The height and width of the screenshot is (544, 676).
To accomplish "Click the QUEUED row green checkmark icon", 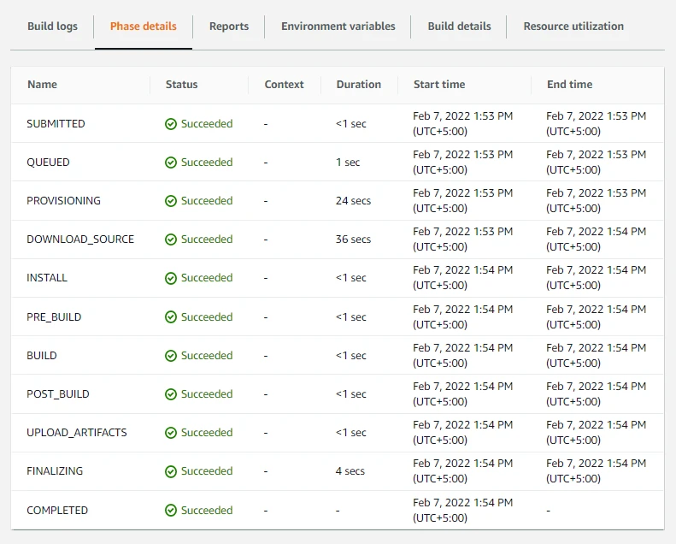I will pos(171,163).
